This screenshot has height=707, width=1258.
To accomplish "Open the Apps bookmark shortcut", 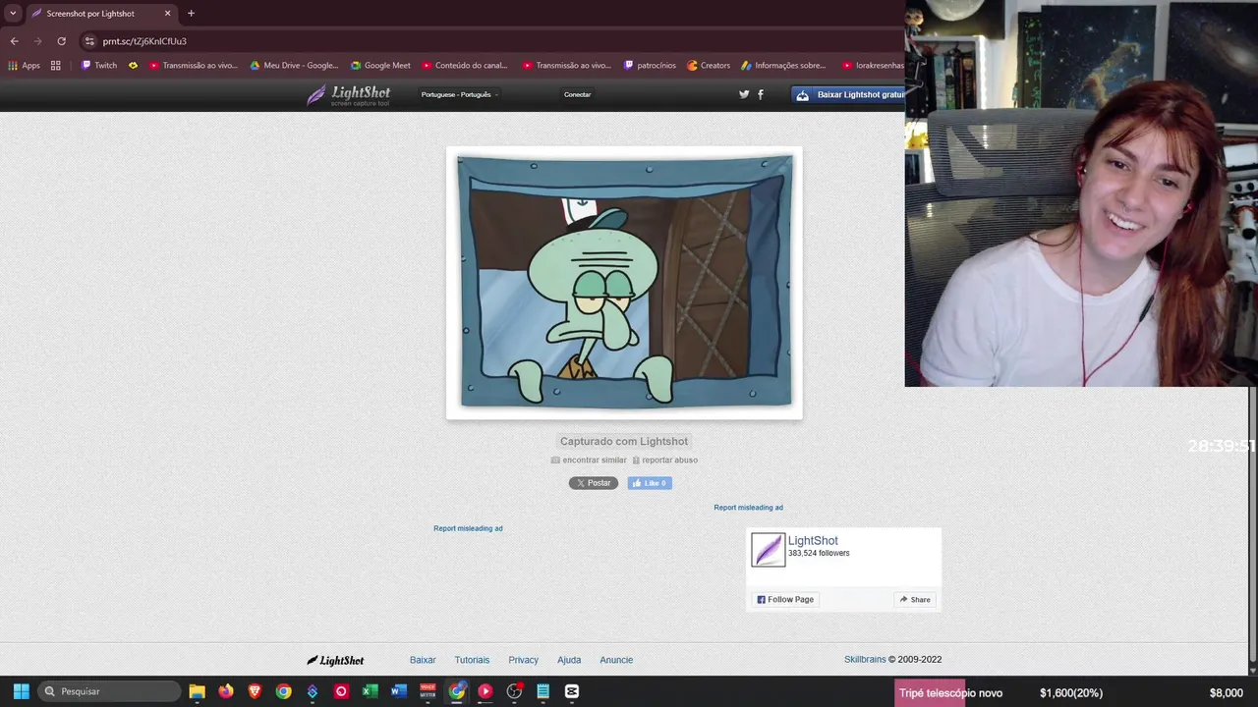I will point(25,66).
